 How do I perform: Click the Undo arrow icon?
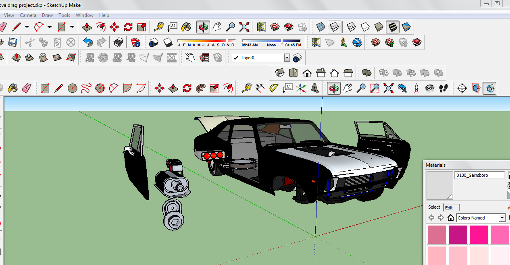(x=88, y=42)
